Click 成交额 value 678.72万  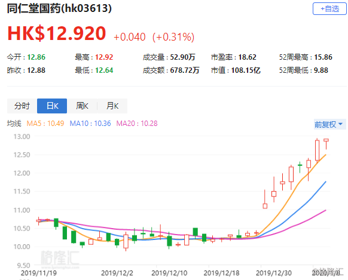point(185,70)
